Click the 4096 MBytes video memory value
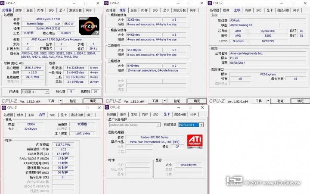The image size is (310, 194). tap(189, 165)
